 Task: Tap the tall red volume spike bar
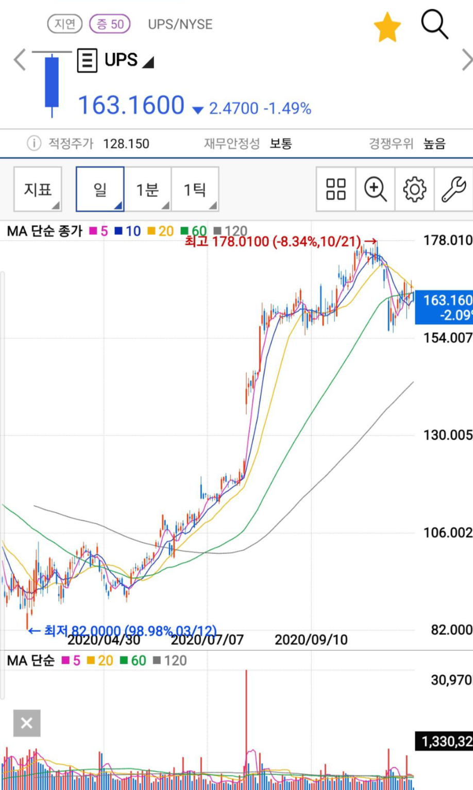(x=246, y=729)
